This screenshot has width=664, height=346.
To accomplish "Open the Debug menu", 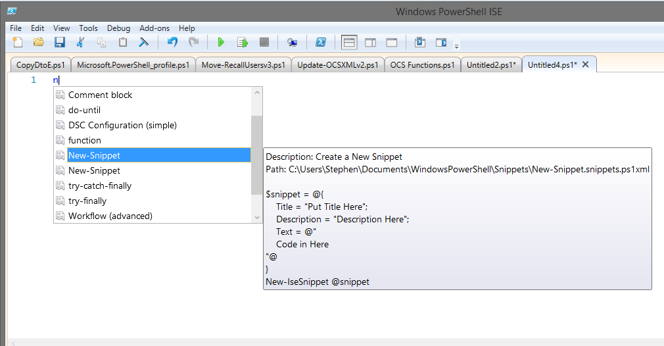I will pyautogui.click(x=118, y=28).
